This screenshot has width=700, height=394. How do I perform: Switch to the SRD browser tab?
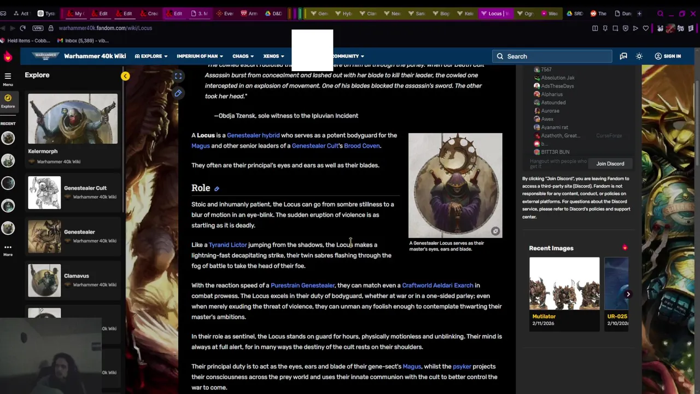click(575, 14)
